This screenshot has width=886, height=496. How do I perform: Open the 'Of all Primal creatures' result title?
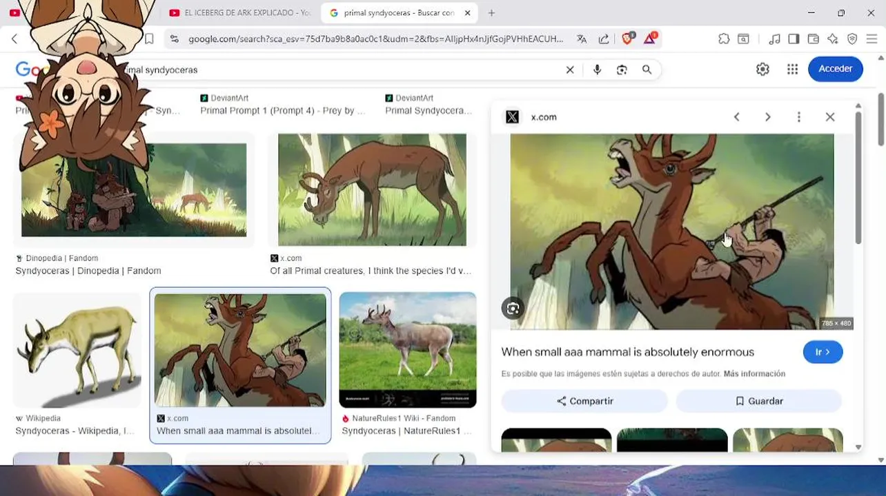371,271
